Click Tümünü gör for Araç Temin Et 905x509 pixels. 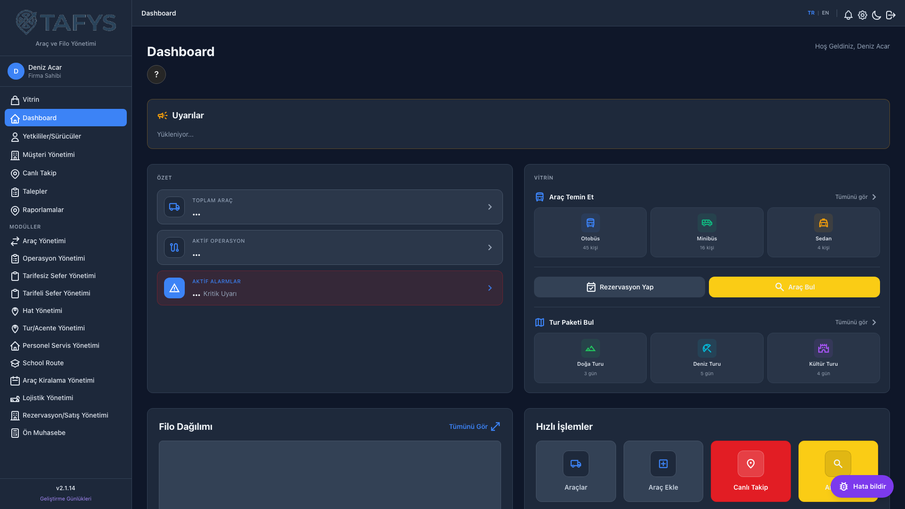click(856, 197)
